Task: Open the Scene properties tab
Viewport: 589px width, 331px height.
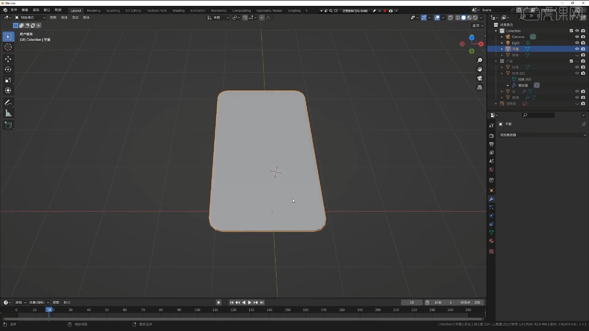Action: click(491, 161)
